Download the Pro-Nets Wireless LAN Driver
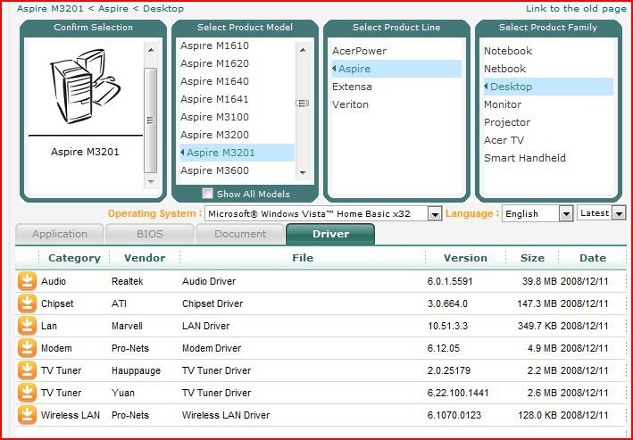 point(27,415)
